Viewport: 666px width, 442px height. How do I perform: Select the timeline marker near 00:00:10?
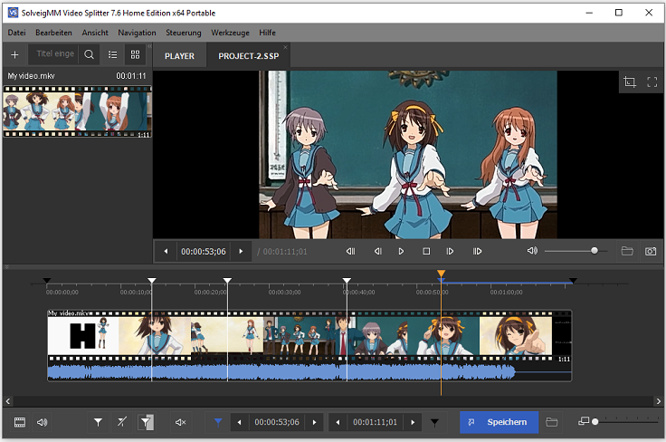(x=152, y=280)
